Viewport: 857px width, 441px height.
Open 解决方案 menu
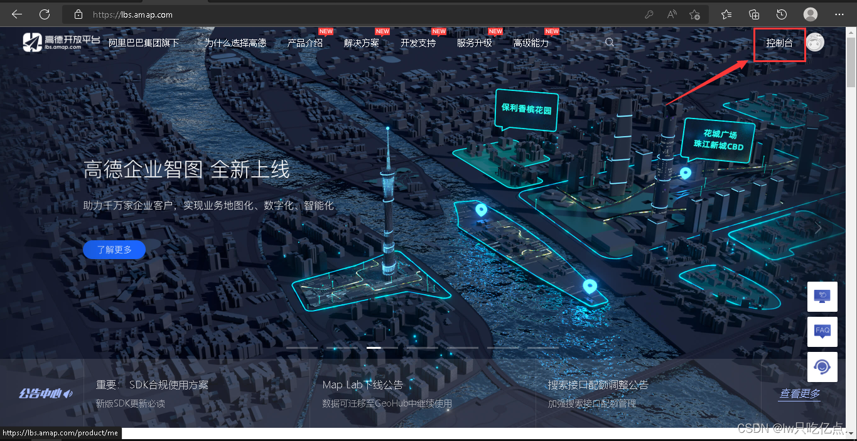click(362, 43)
